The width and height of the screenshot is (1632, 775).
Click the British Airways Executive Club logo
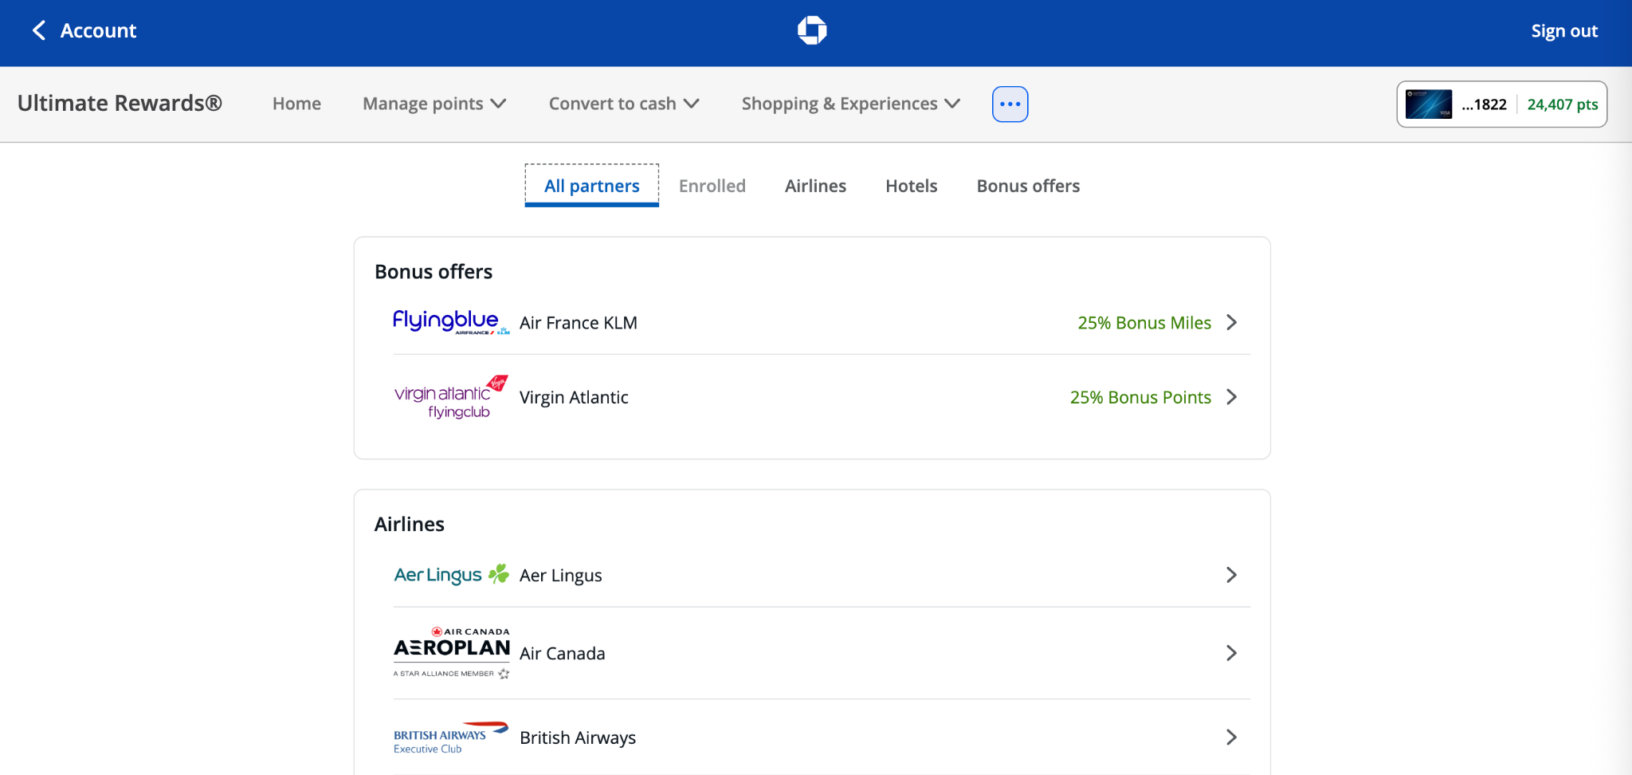tap(450, 738)
